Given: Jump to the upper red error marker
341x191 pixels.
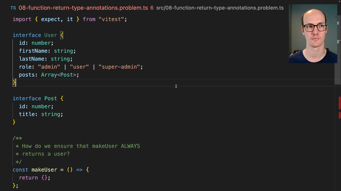Looking at the screenshot, I should click(340, 103).
